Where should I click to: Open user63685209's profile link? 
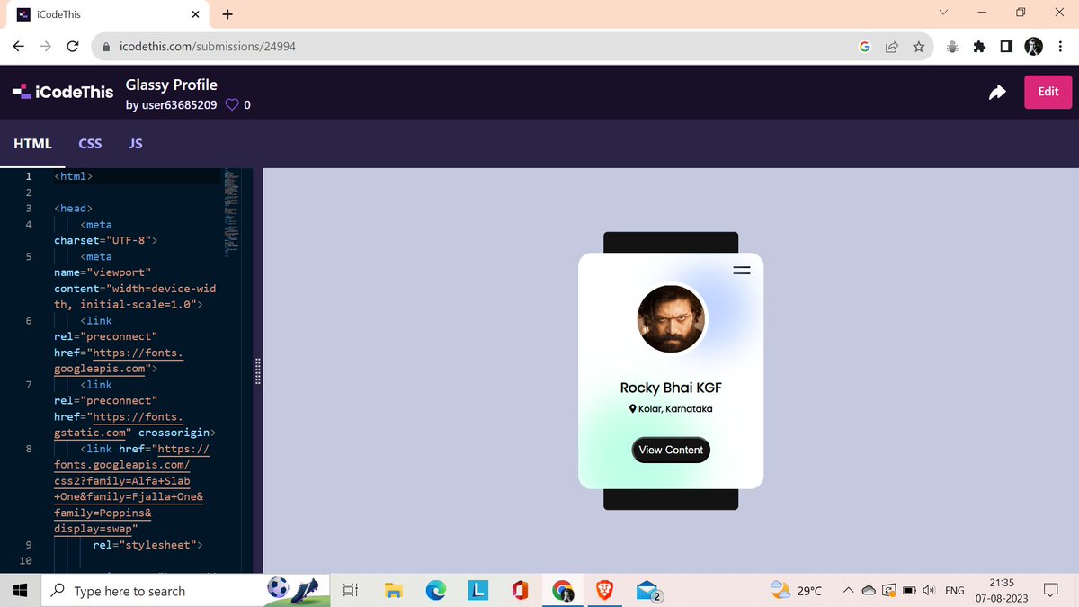(177, 105)
